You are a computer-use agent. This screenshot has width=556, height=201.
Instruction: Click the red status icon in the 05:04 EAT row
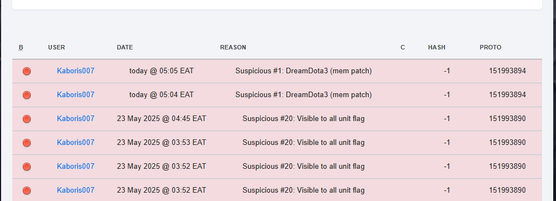(27, 95)
